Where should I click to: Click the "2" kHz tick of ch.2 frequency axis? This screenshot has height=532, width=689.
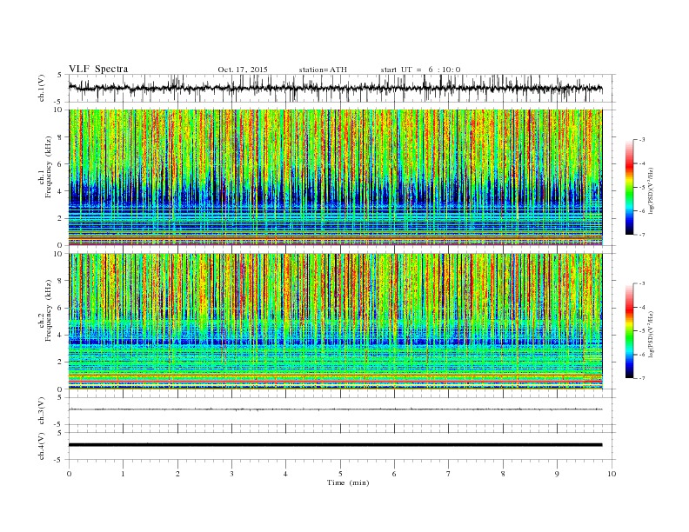point(61,362)
